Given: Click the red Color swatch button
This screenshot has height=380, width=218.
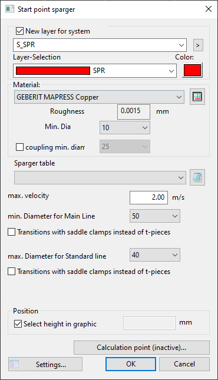Looking at the screenshot, I should point(192,70).
